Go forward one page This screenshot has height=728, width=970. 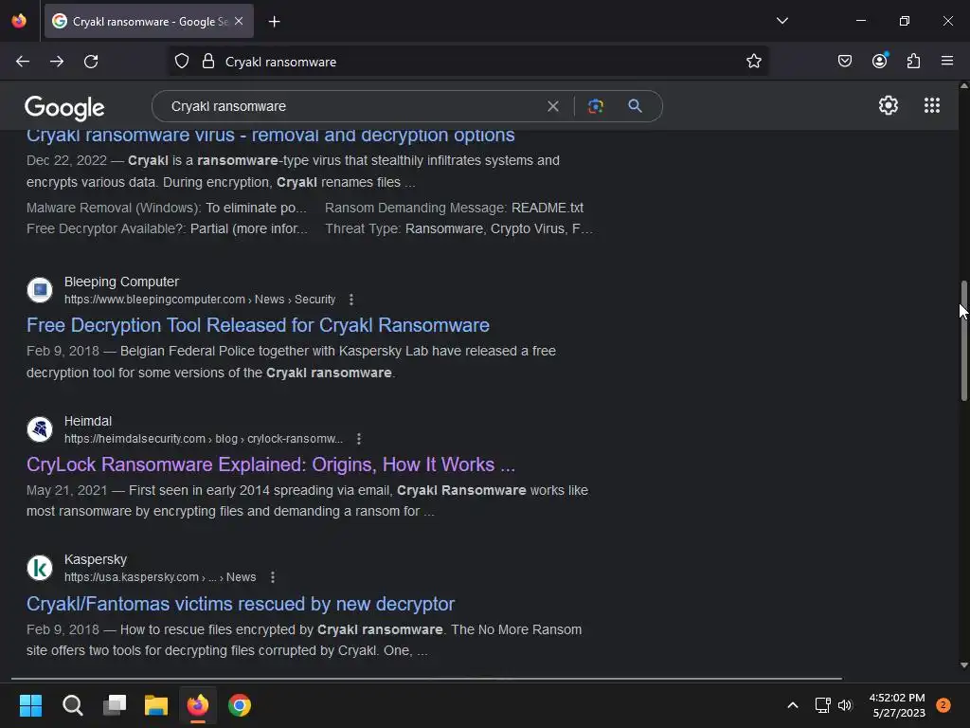(57, 62)
